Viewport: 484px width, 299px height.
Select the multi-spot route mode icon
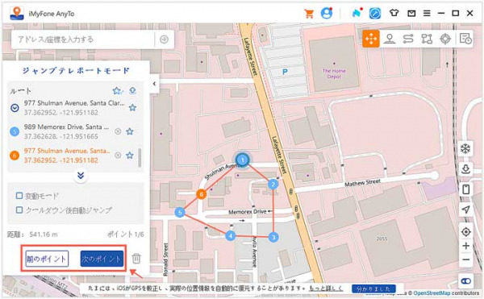[427, 39]
